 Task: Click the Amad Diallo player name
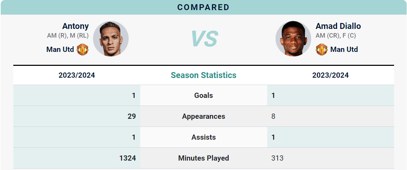(x=338, y=26)
